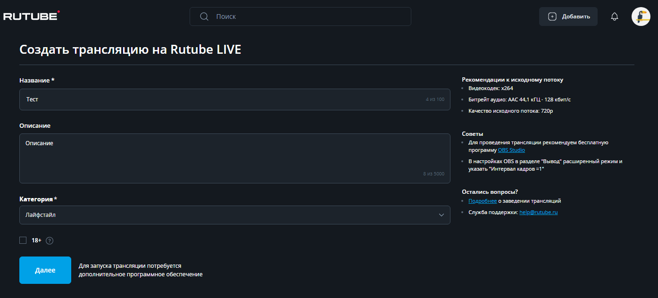Open the user profile avatar
Image resolution: width=658 pixels, height=298 pixels.
coord(641,17)
